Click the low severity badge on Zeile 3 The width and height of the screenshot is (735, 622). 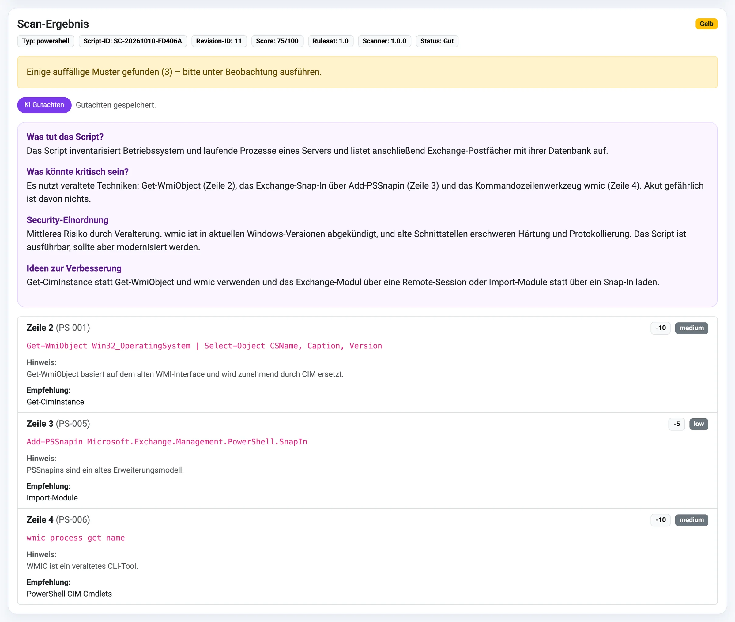698,424
